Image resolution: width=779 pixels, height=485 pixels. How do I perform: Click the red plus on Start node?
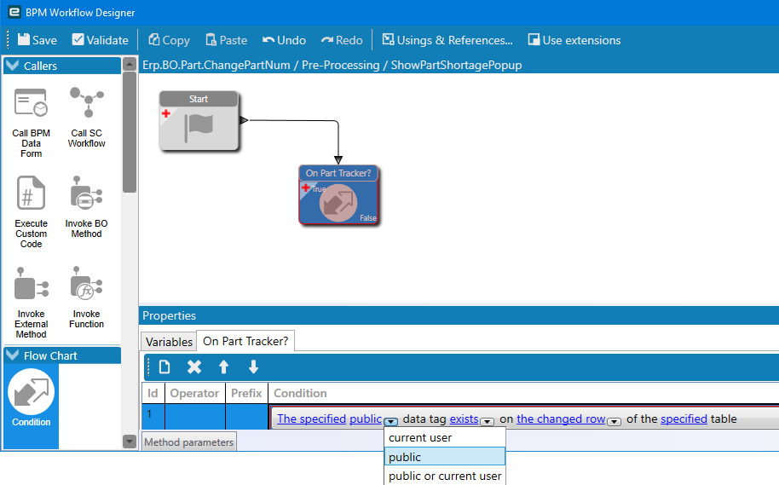166,113
